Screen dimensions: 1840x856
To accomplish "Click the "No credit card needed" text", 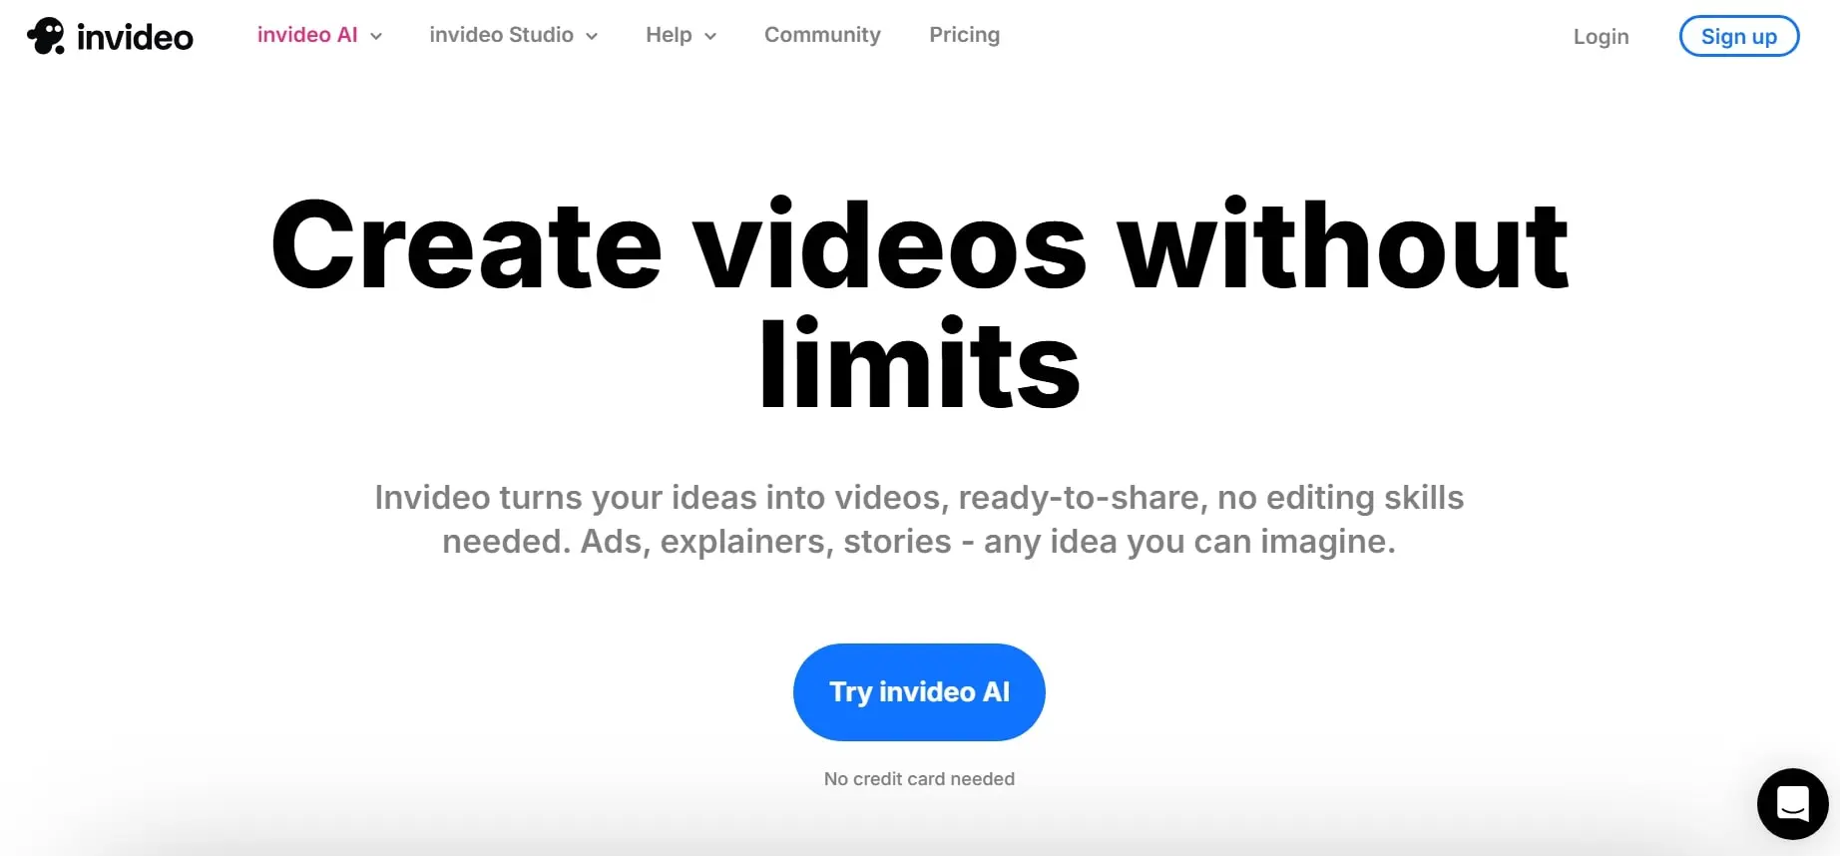I will (x=919, y=779).
